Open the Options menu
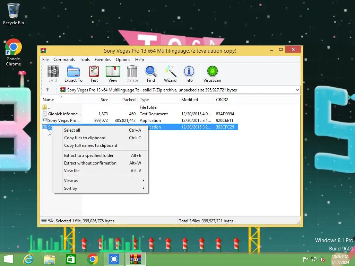 pos(123,59)
